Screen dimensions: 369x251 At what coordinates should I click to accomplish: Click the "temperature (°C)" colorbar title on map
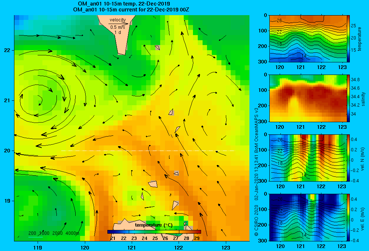pyautogui.click(x=154, y=225)
